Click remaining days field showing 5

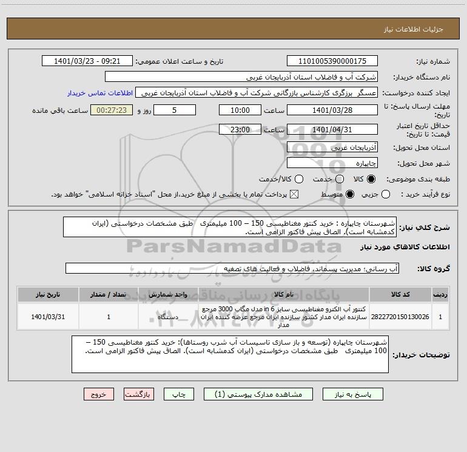(x=175, y=110)
